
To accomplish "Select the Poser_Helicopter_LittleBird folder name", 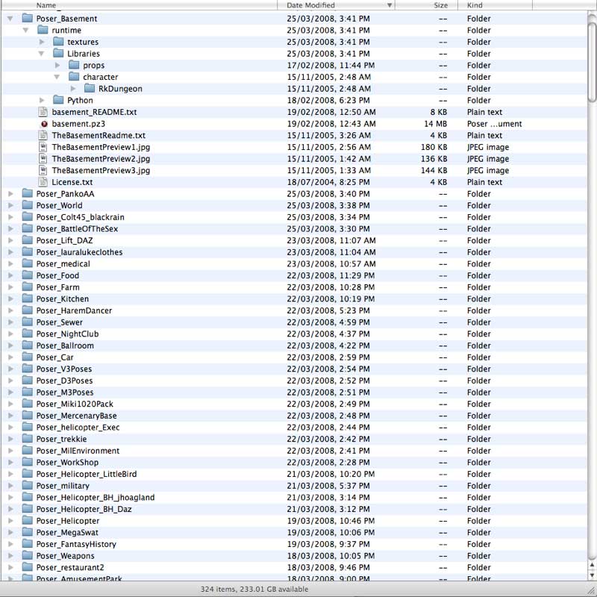I will (x=86, y=474).
